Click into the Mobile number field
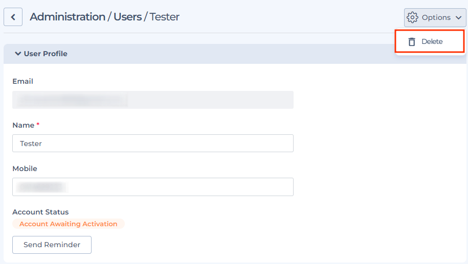 point(153,187)
